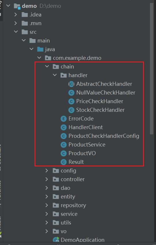Expand the service package chevron
Viewport: 156px width, 245px height.
click(x=47, y=214)
